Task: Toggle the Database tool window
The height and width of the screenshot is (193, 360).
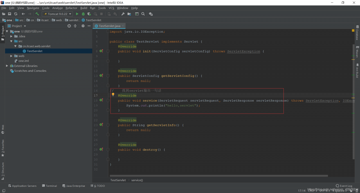Action: point(357,33)
